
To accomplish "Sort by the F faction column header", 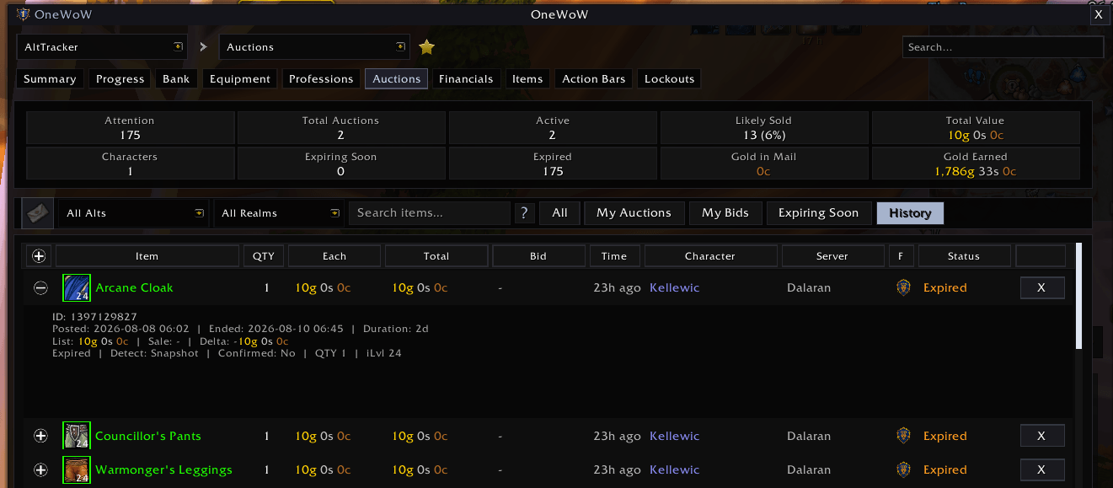I will 901,256.
